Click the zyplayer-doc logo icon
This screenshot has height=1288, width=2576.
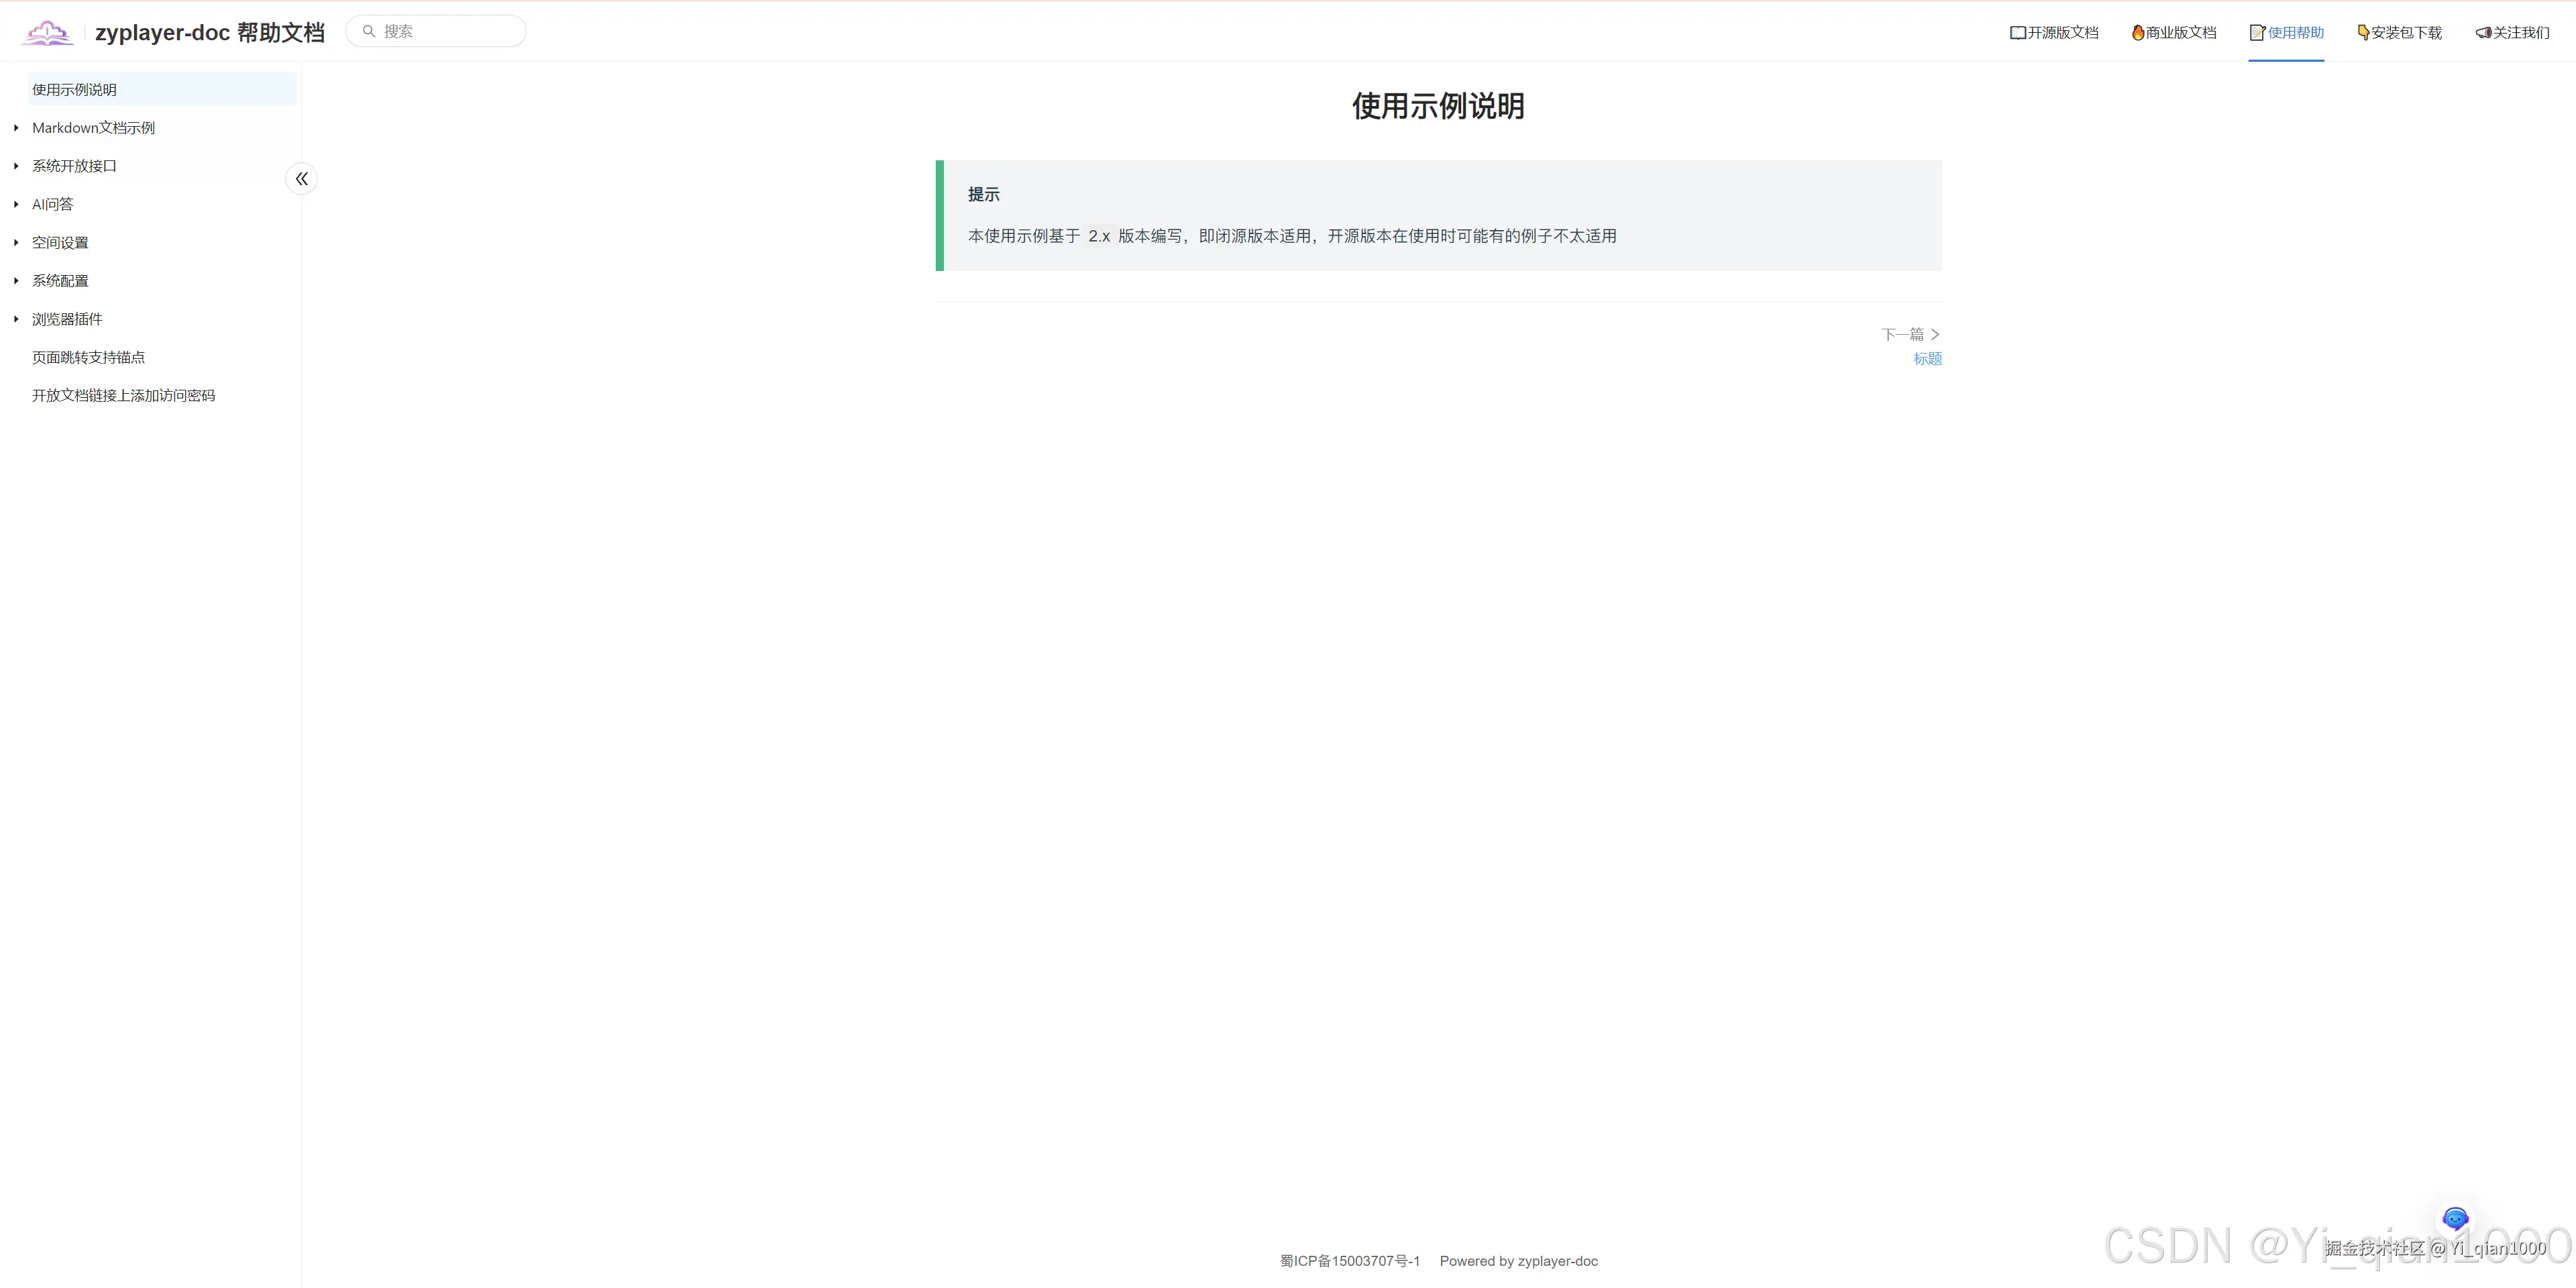[x=47, y=32]
